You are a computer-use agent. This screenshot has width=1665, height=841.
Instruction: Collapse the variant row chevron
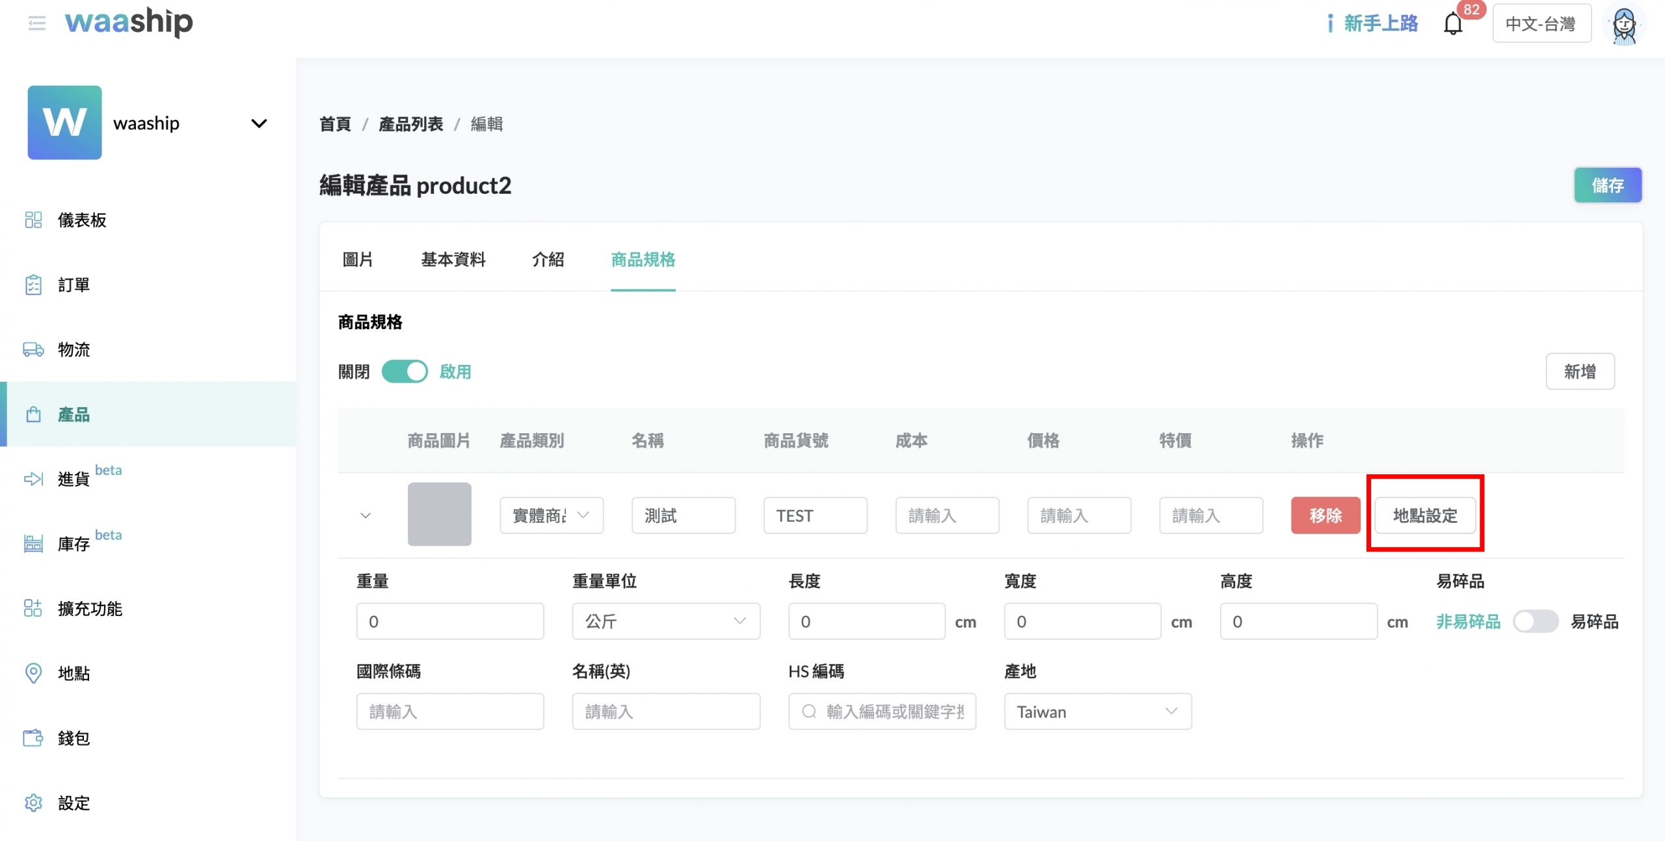pos(366,516)
